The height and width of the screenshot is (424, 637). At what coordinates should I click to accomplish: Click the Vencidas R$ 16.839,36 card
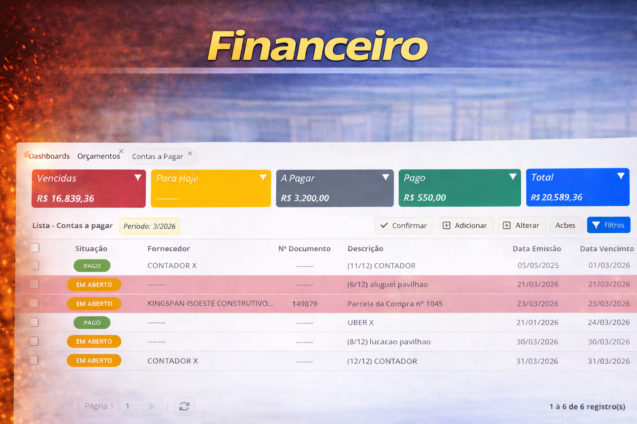point(89,188)
